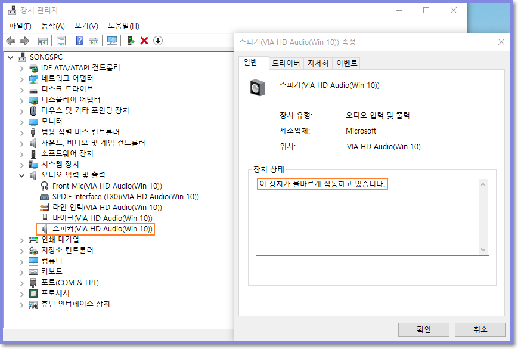Image resolution: width=518 pixels, height=349 pixels.
Task: Click the Forward arrow in Device Manager toolbar
Action: point(24,41)
